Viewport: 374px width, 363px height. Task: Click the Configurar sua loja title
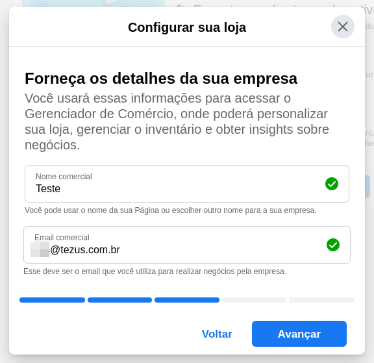pos(187,27)
